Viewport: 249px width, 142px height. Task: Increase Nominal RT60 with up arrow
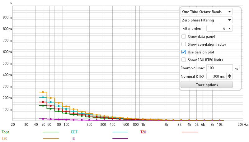(x=230, y=75)
